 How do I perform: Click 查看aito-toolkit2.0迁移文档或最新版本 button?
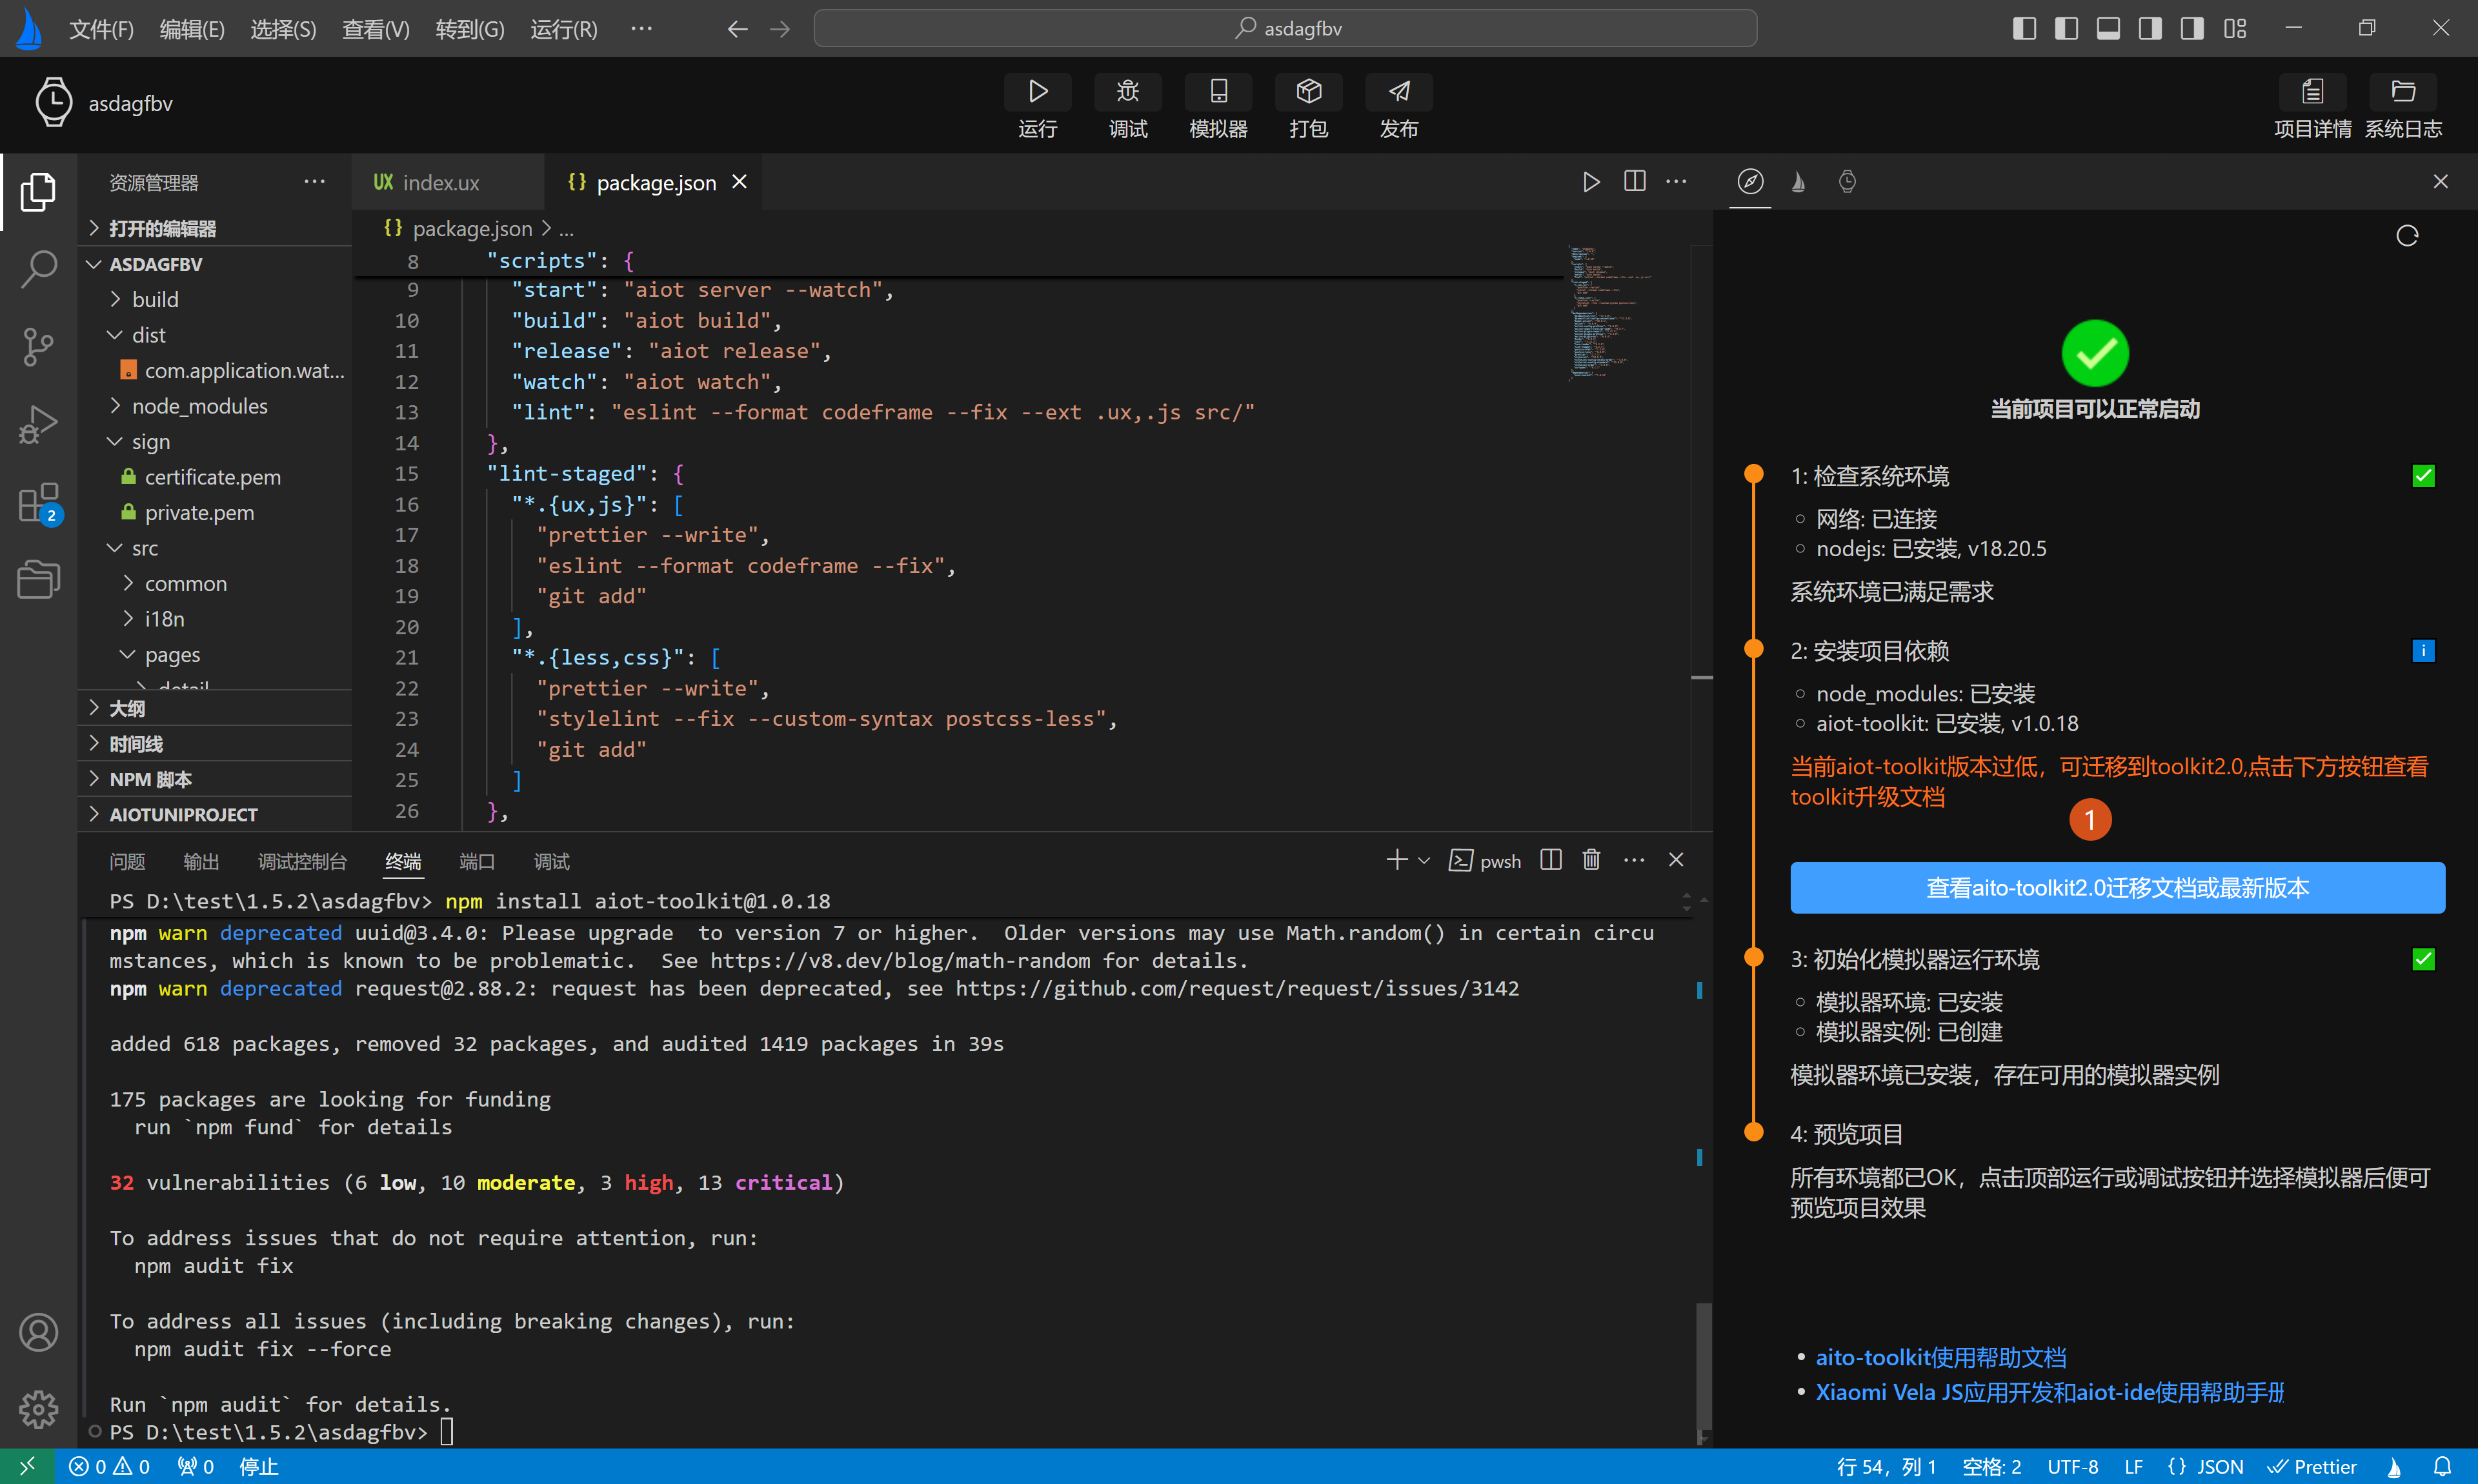pyautogui.click(x=2117, y=887)
